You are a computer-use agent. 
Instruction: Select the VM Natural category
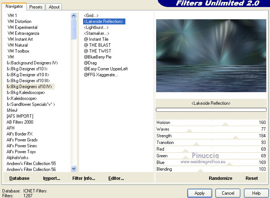coord(17,45)
